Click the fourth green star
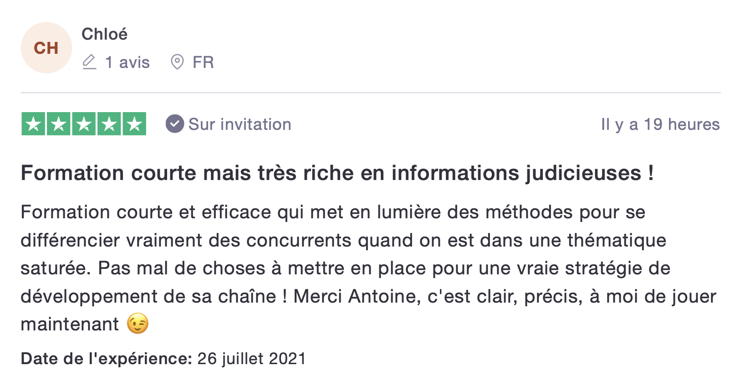 coord(109,124)
